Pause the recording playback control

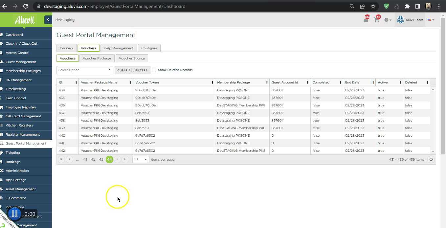[14, 214]
